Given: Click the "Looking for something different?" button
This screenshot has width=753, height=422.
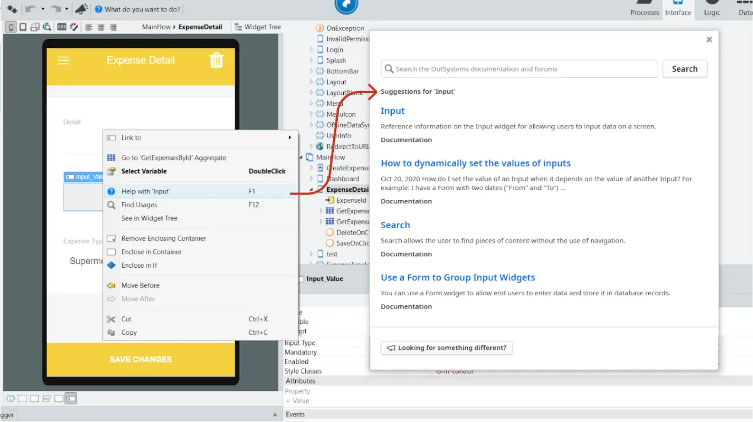Looking at the screenshot, I should click(x=447, y=348).
